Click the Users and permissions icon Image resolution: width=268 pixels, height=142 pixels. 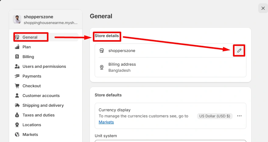click(17, 66)
